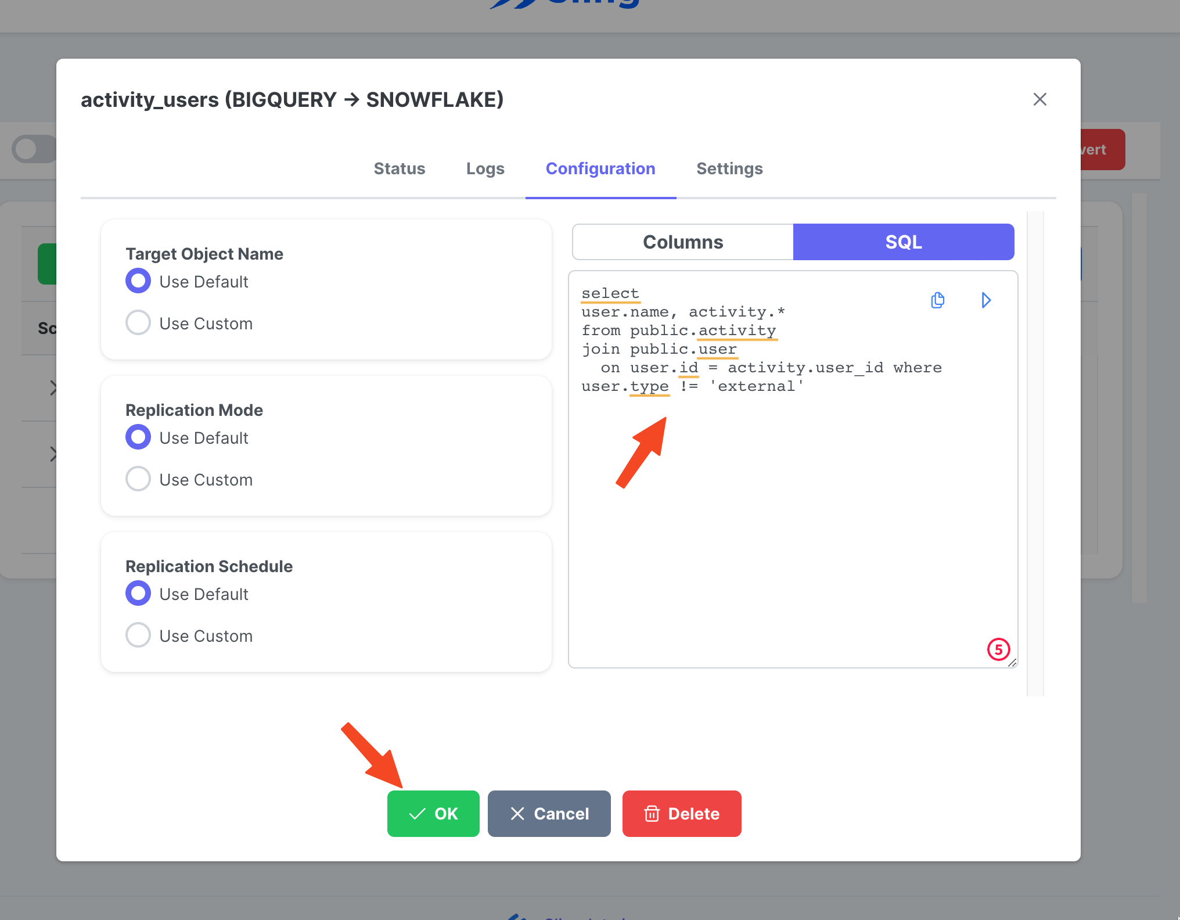This screenshot has width=1180, height=920.
Task: Copy the SQL query with clipboard icon
Action: tap(937, 300)
